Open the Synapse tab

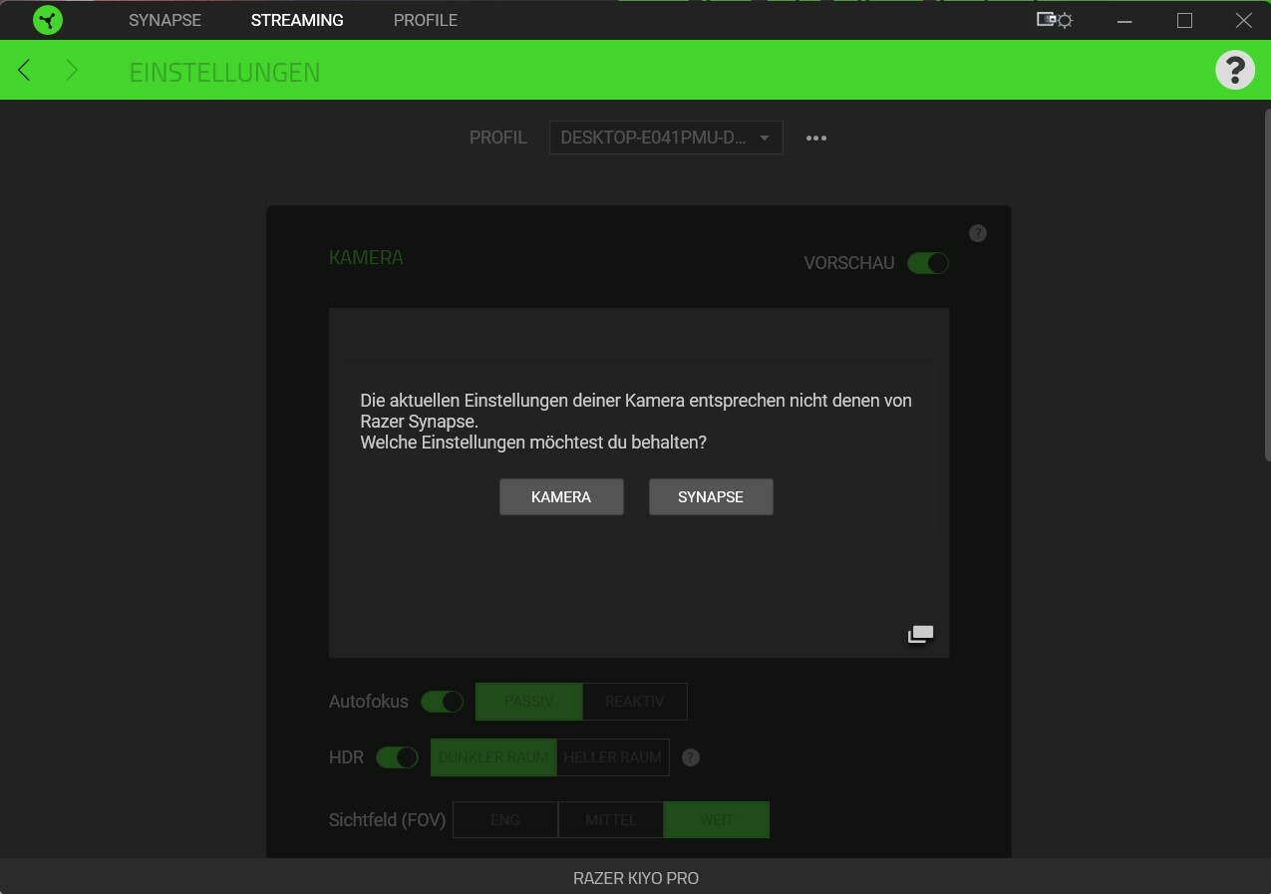point(164,20)
